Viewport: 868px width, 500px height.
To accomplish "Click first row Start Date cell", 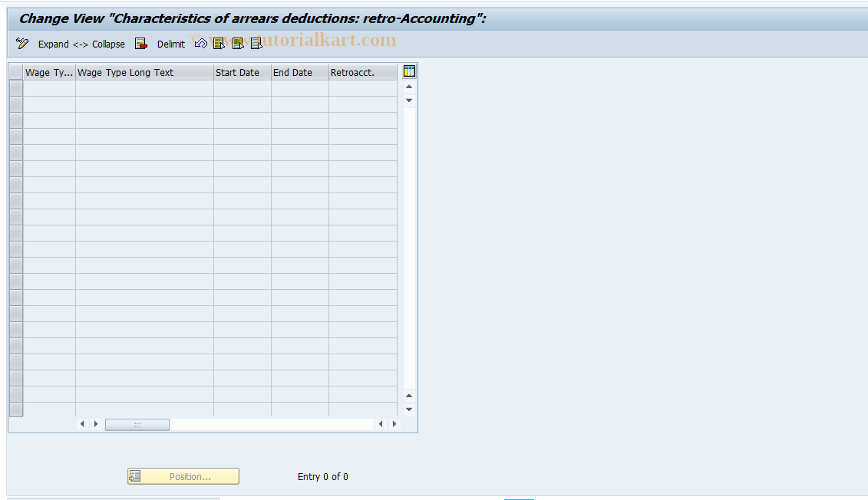I will (243, 88).
